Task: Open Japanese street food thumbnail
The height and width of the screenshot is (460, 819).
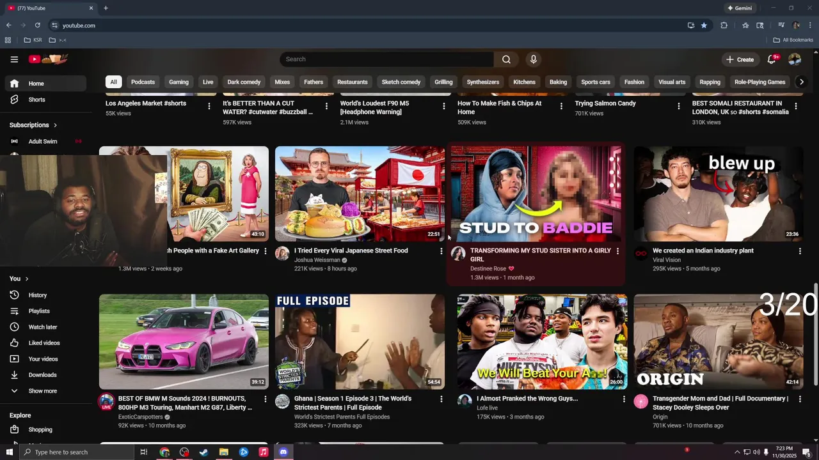Action: point(360,194)
